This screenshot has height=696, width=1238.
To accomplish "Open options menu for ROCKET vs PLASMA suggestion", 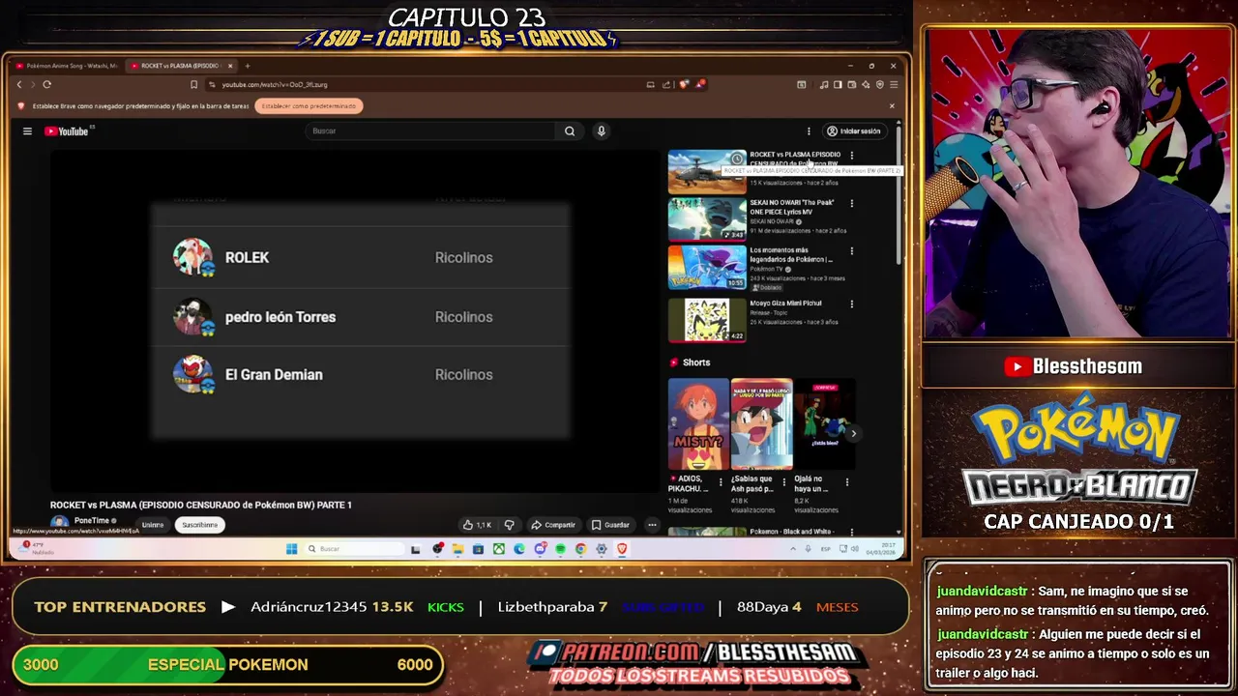I will [851, 156].
